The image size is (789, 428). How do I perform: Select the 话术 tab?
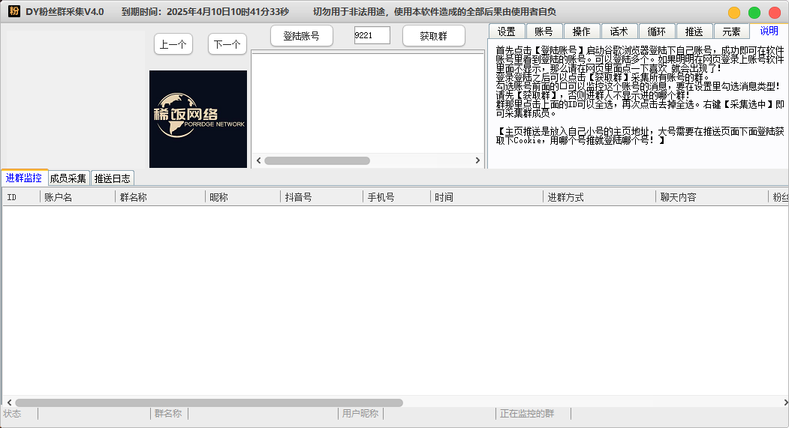point(619,31)
